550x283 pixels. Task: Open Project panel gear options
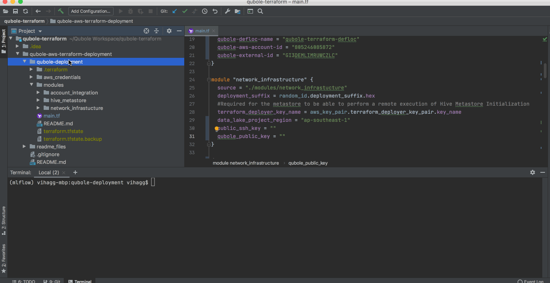coord(169,31)
